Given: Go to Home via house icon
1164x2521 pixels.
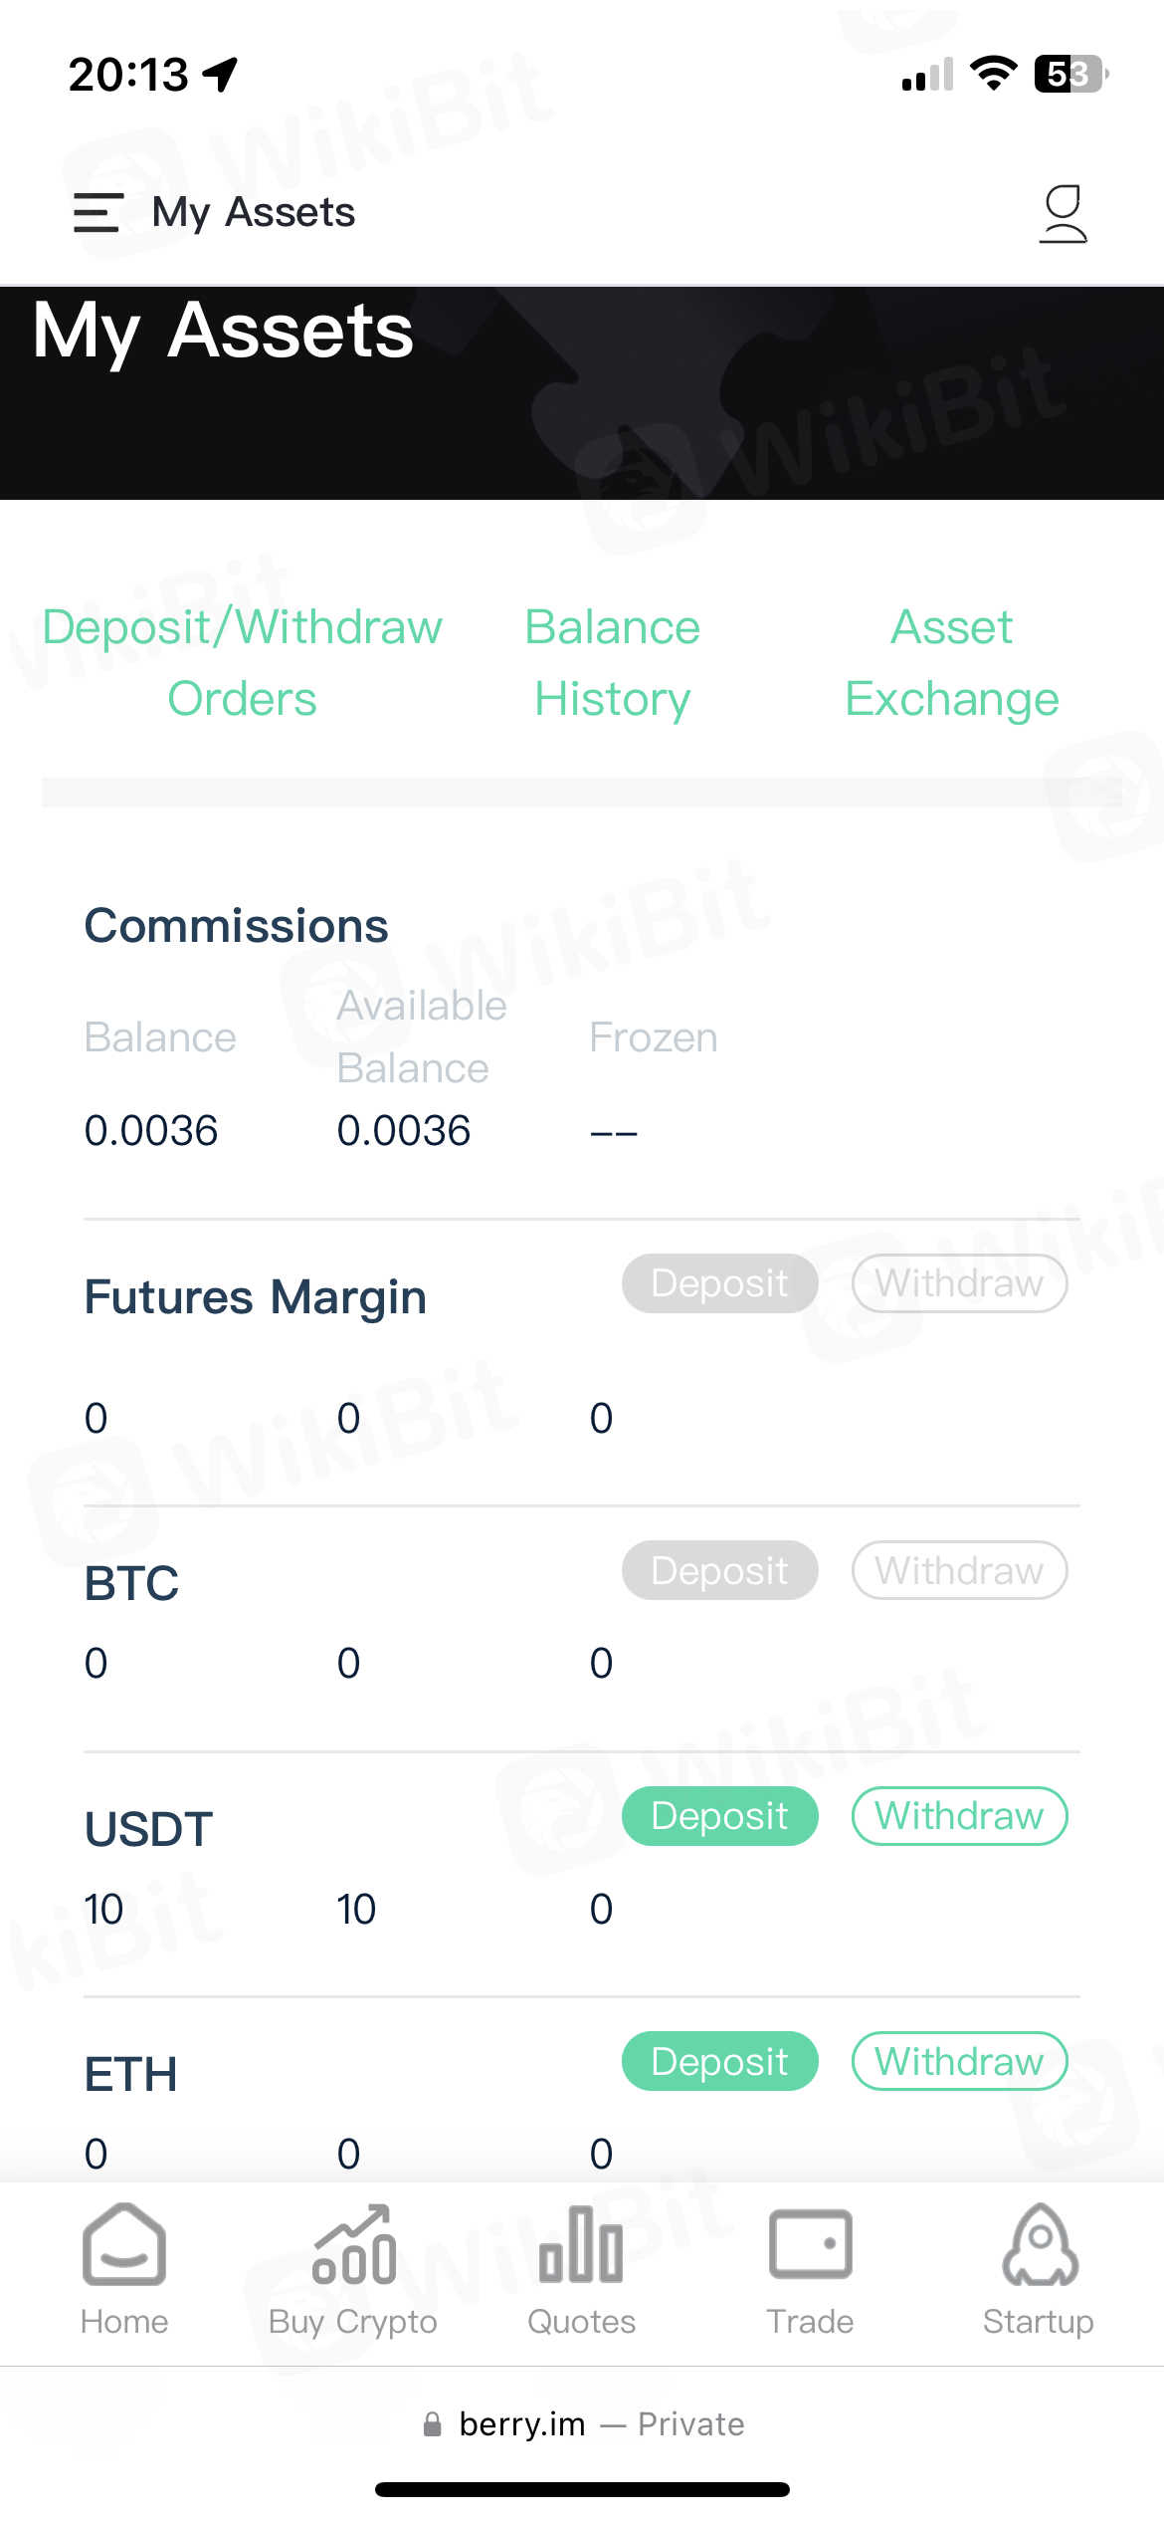Looking at the screenshot, I should pos(124,2248).
